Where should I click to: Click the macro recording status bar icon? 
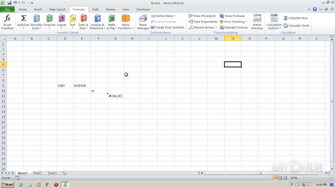pos(17,178)
